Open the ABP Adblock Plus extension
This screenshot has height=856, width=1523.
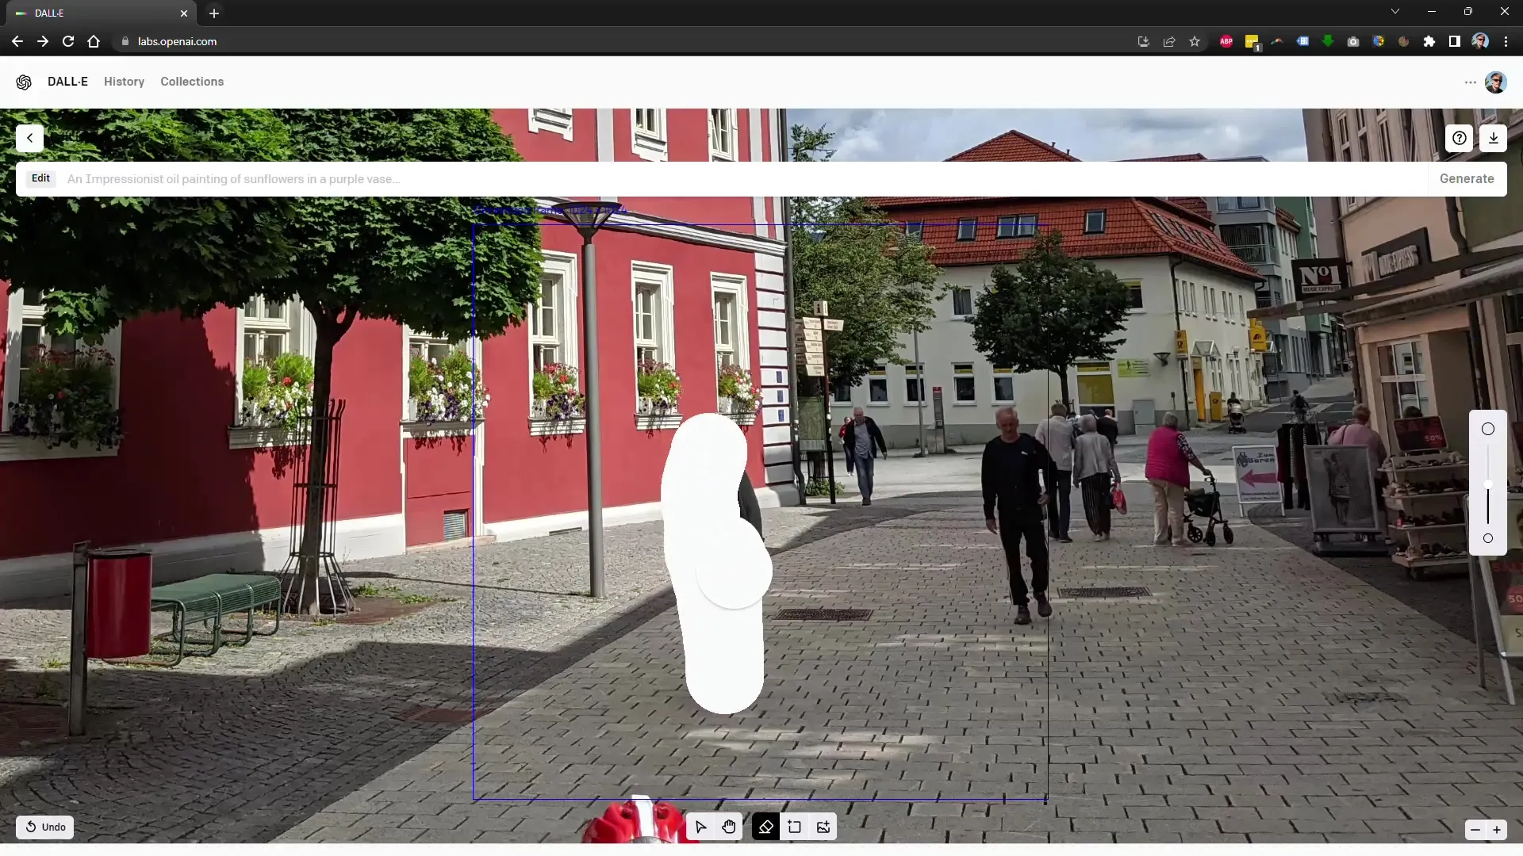coord(1226,41)
